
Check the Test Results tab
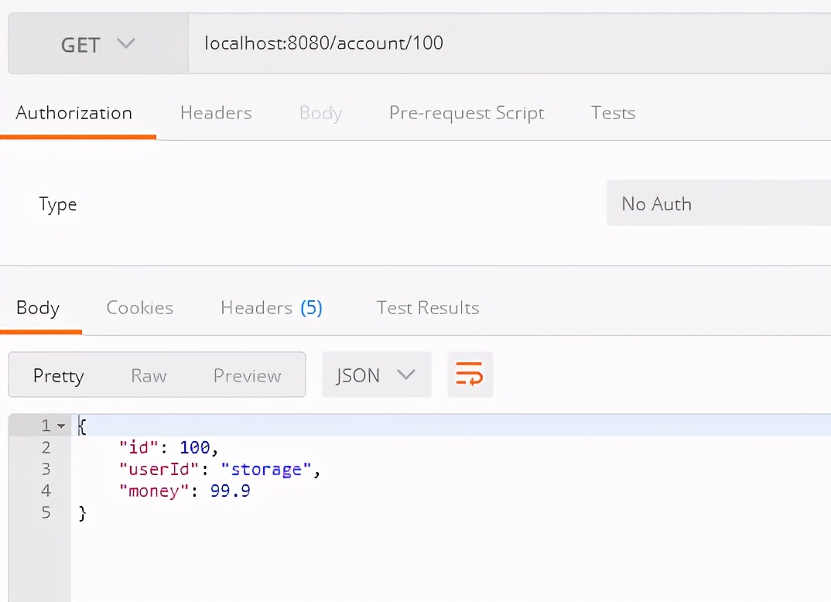click(x=427, y=307)
